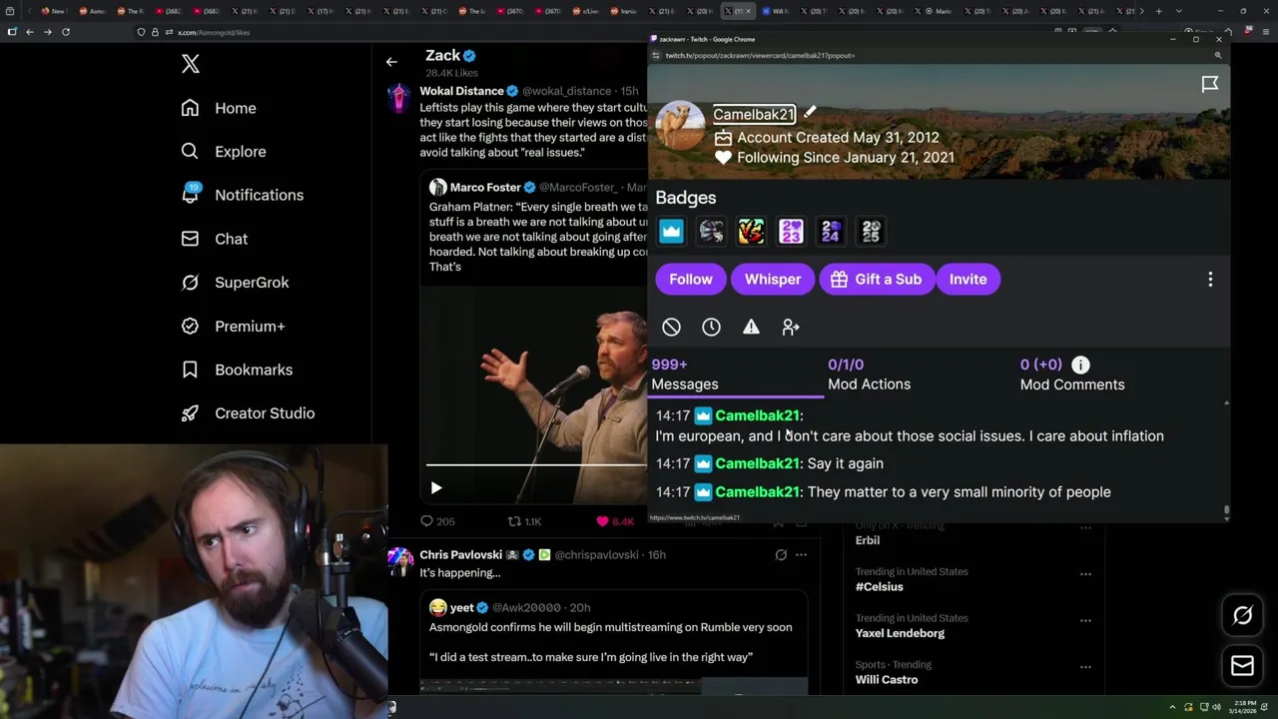Open more options on Chris Pavlovski post
The width and height of the screenshot is (1278, 719).
[x=801, y=555]
